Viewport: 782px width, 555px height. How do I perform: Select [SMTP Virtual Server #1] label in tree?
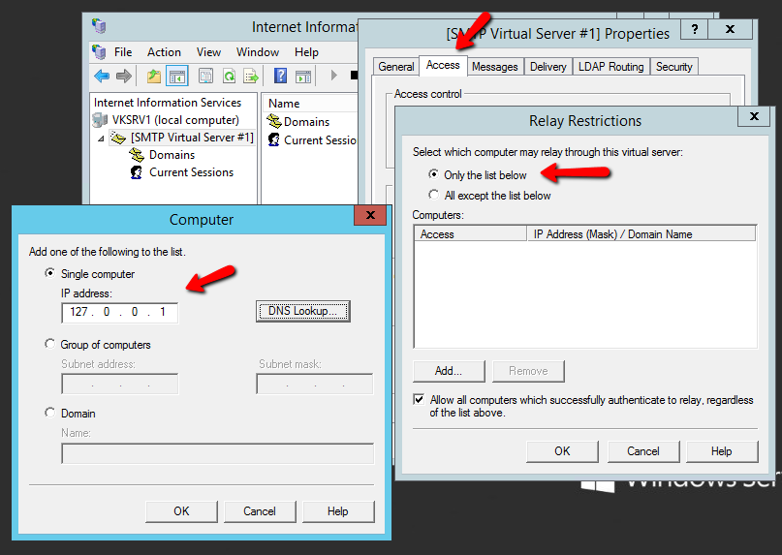pyautogui.click(x=192, y=138)
